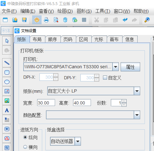
Task: Select the rounded rectangle drawing tool
Action: [7, 72]
